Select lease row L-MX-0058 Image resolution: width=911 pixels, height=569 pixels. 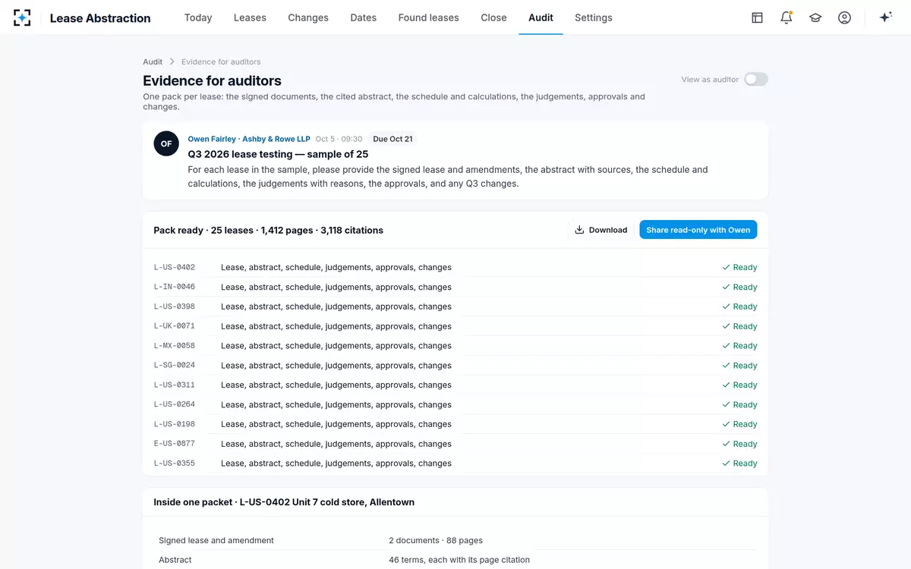[455, 346]
